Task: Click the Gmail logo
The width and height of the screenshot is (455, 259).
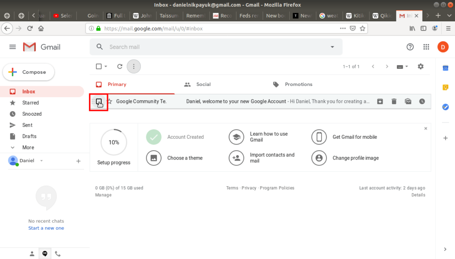Action: pyautogui.click(x=42, y=47)
